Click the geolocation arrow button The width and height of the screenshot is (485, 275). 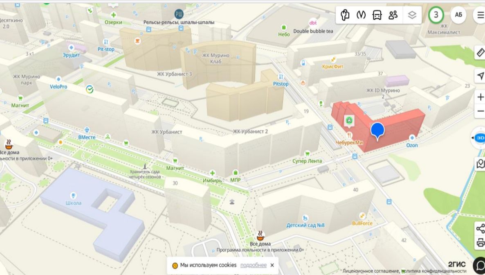481,76
